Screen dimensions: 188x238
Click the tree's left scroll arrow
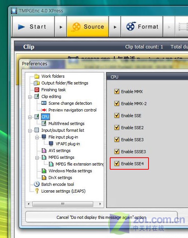(29, 204)
